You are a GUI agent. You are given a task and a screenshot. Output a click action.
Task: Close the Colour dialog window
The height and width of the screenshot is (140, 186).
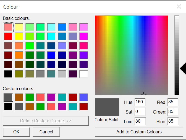179,7
